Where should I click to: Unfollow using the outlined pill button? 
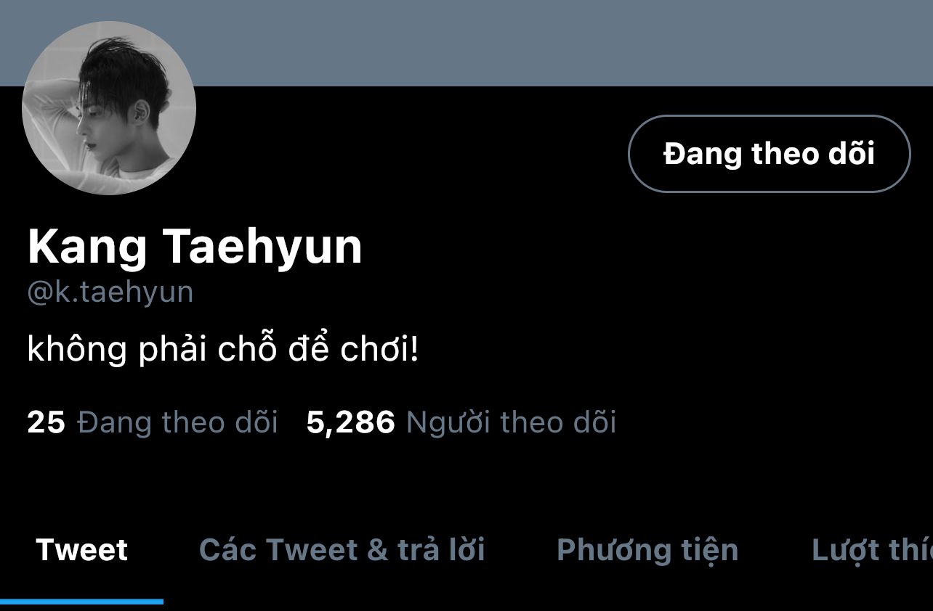tap(769, 154)
